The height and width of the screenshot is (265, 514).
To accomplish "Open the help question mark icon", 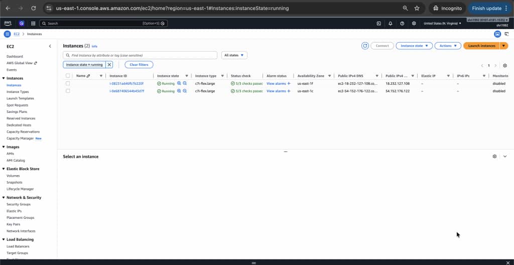I will click(x=402, y=23).
